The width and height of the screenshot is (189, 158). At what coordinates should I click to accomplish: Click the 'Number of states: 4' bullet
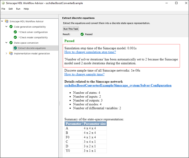tap(86, 93)
